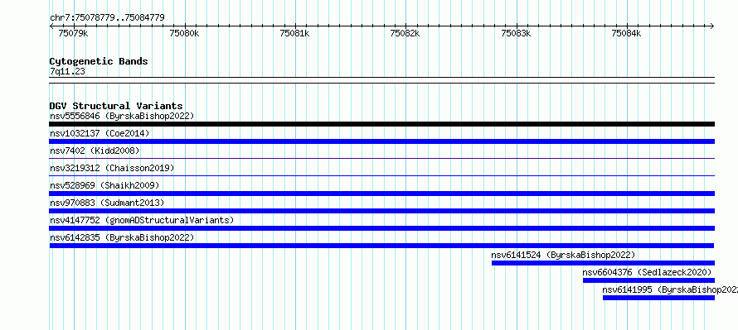This screenshot has height=330, width=738.
Task: Click the 75084k ruler tick label
Action: point(626,33)
